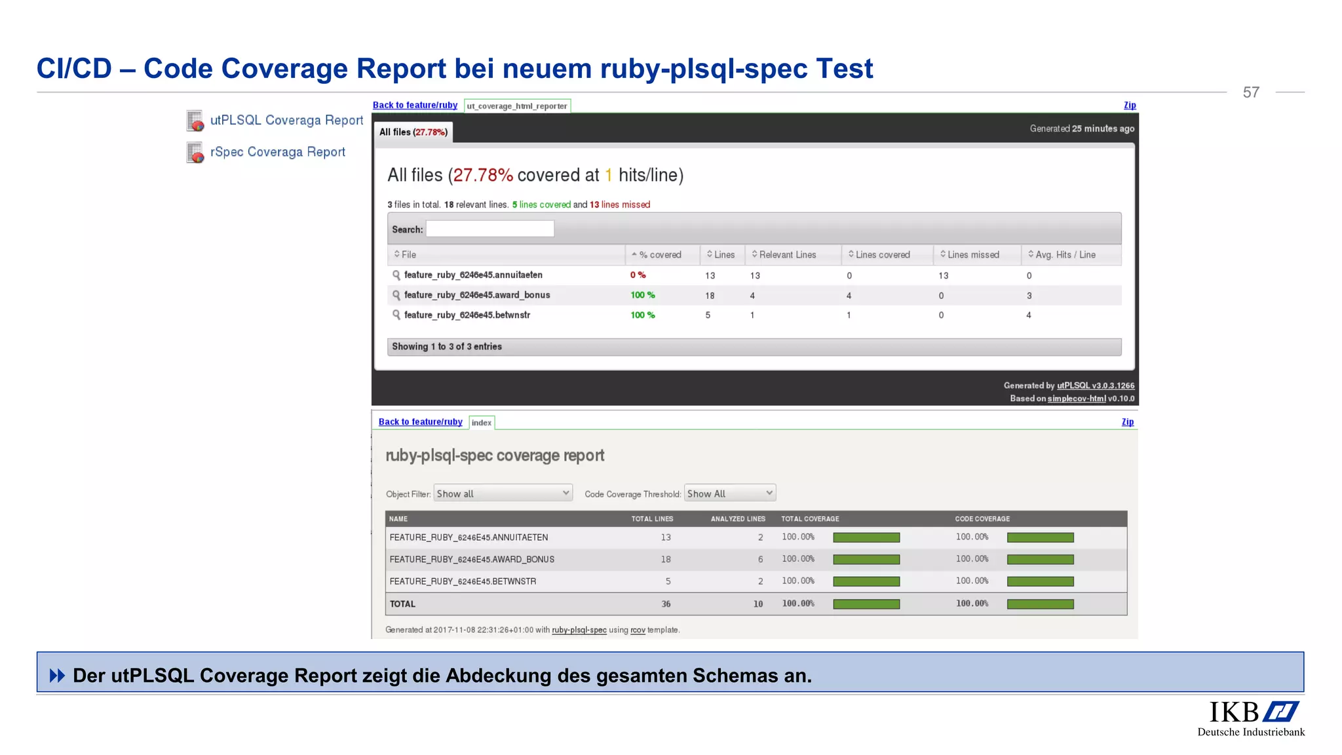The height and width of the screenshot is (755, 1342).
Task: Select the All files (27.78%) tab
Action: point(413,132)
